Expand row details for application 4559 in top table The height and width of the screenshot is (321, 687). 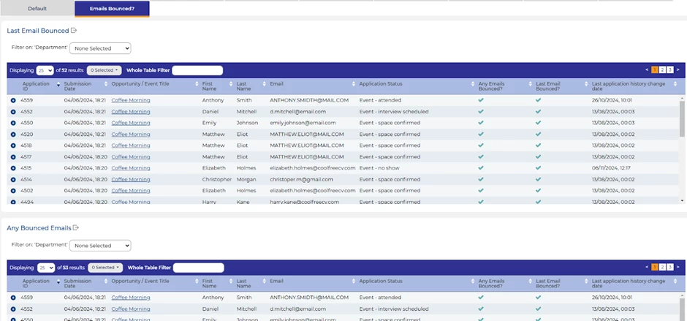13,100
